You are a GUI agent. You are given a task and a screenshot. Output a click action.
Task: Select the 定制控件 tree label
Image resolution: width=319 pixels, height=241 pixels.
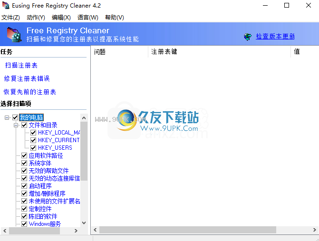(40, 209)
